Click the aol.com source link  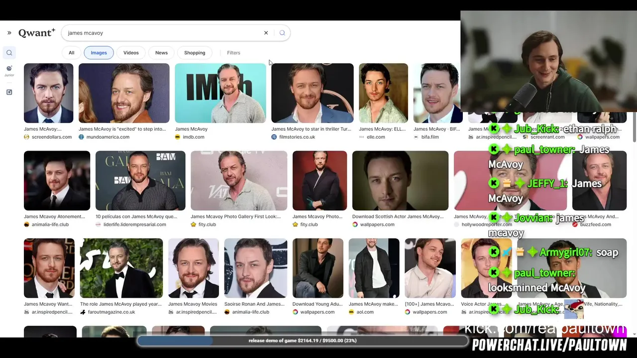(x=365, y=312)
